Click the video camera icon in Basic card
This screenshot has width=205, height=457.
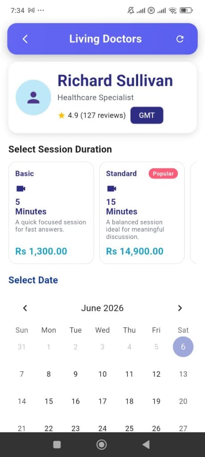(20, 189)
